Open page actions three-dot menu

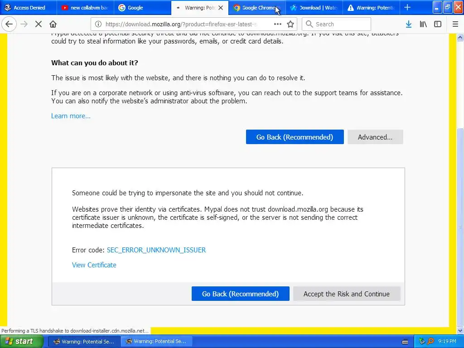pos(278,24)
